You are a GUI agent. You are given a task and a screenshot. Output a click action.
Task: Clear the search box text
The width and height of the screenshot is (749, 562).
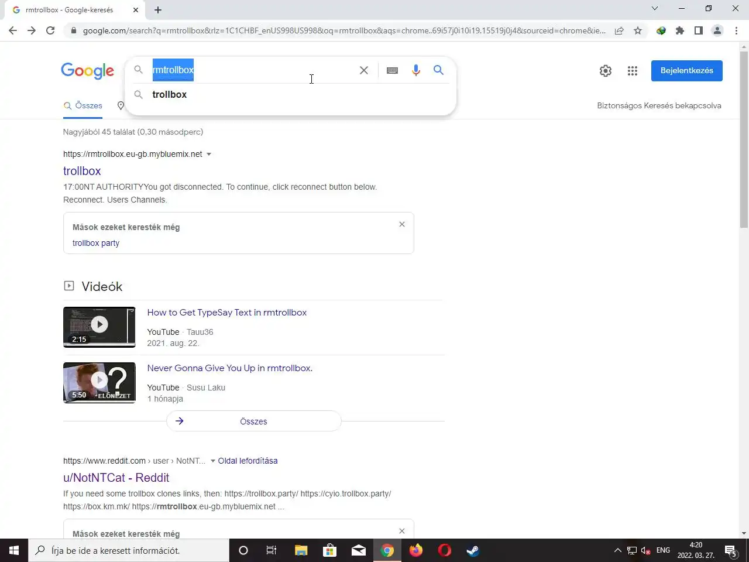[x=364, y=70]
